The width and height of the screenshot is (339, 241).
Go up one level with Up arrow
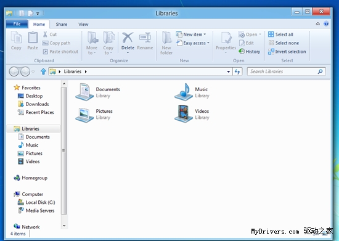click(43, 71)
